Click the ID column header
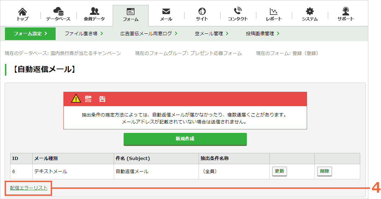The image size is (381, 199). tap(21, 159)
